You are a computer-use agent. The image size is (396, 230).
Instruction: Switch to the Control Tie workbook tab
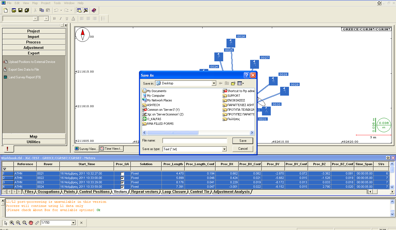click(200, 192)
